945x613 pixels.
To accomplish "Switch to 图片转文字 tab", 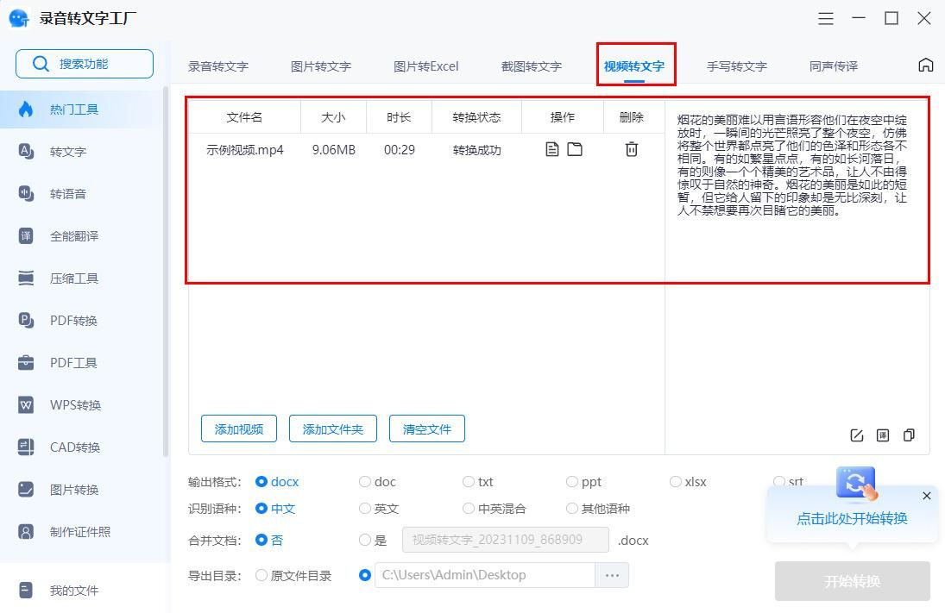I will (x=321, y=66).
